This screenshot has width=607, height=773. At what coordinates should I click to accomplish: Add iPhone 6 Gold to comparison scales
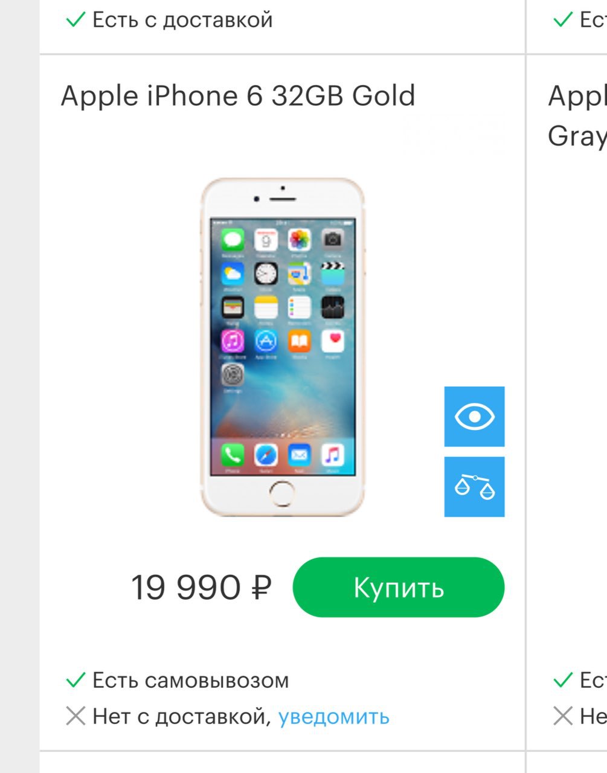coord(474,487)
